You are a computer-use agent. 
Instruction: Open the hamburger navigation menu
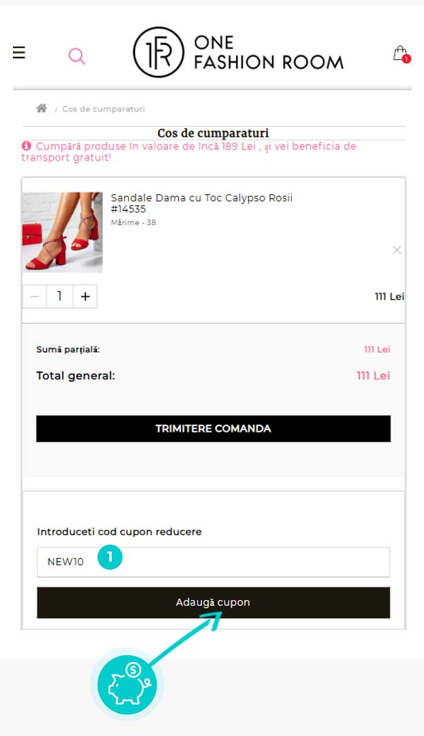(x=19, y=52)
